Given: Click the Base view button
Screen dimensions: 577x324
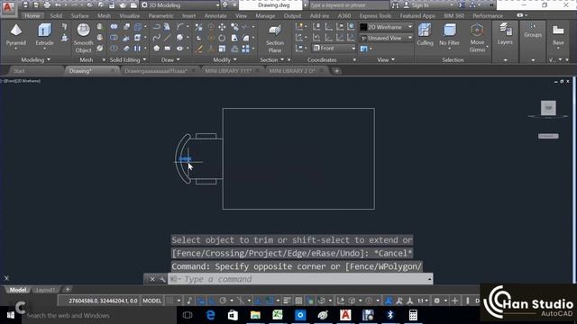Looking at the screenshot, I should click(558, 34).
